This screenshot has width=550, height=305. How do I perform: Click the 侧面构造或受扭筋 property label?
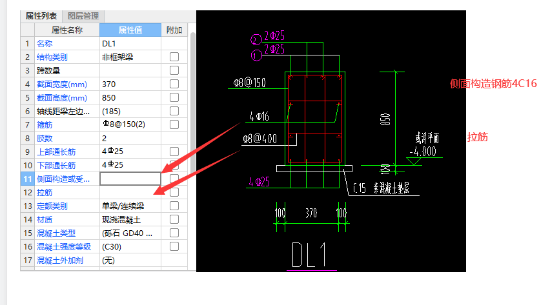(x=63, y=179)
